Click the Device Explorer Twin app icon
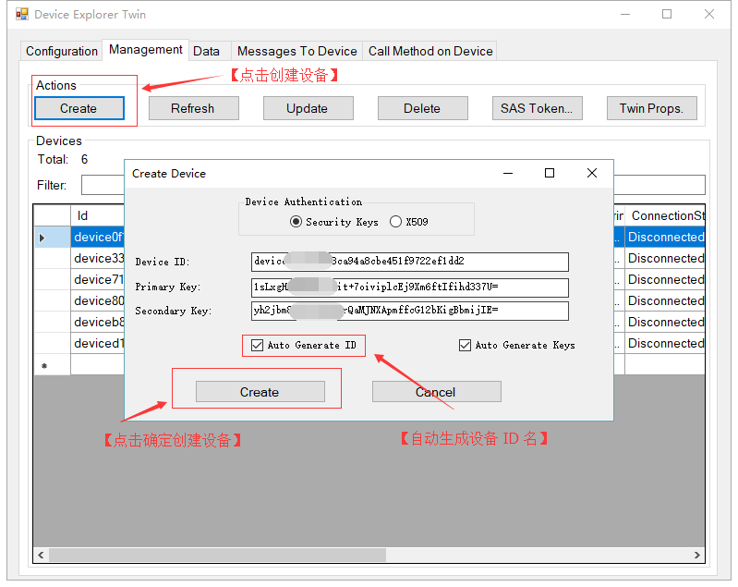 coord(21,15)
